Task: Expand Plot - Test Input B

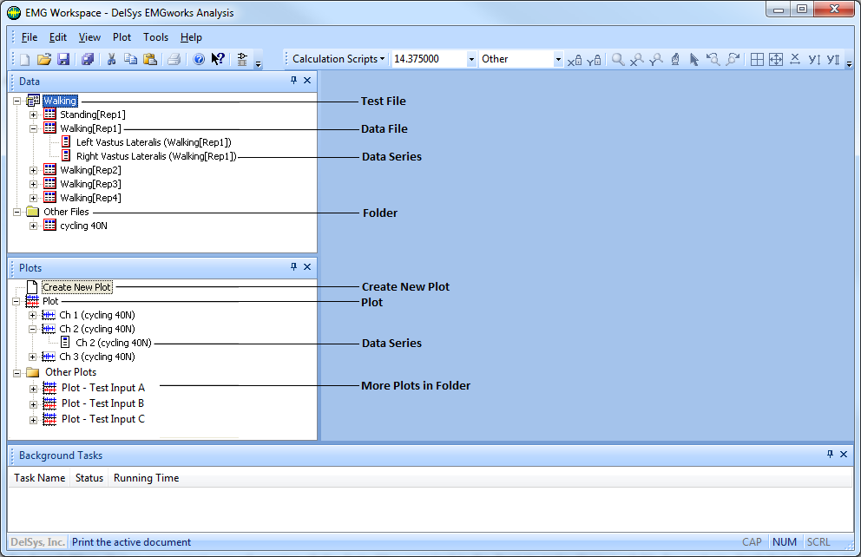Action: 34,404
